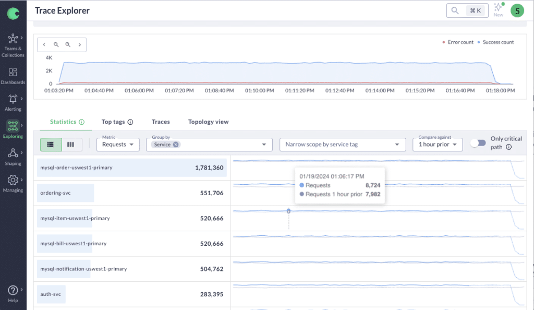
Task: Open the New sparkle notifications icon
Action: pyautogui.click(x=498, y=8)
